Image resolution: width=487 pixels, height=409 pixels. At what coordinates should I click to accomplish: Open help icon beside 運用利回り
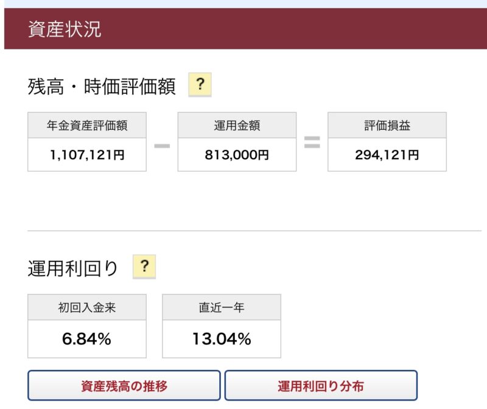point(144,266)
